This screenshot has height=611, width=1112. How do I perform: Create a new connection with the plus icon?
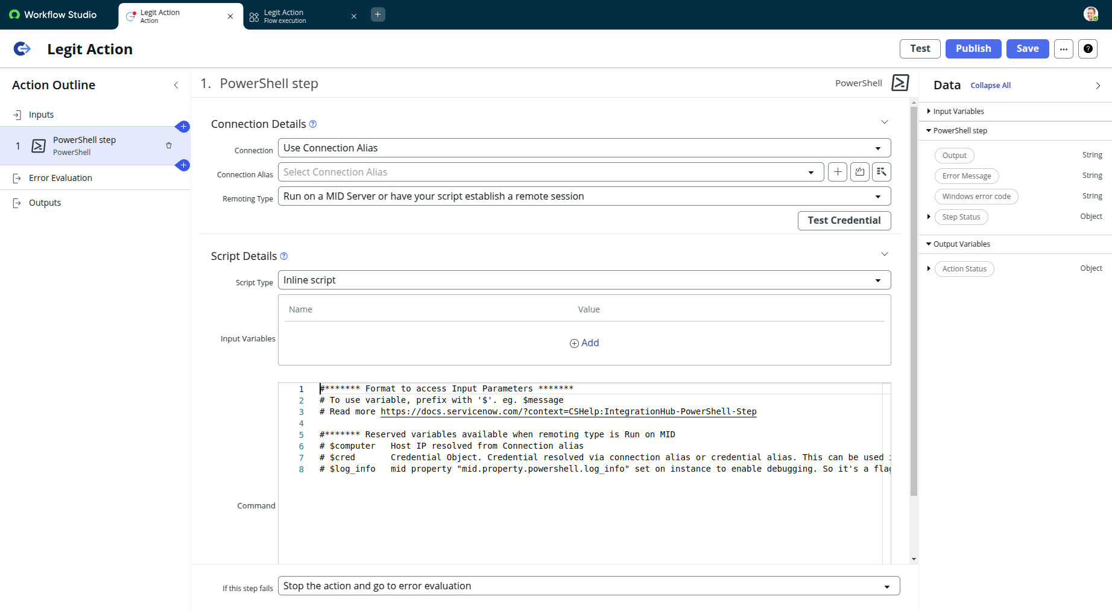point(837,172)
